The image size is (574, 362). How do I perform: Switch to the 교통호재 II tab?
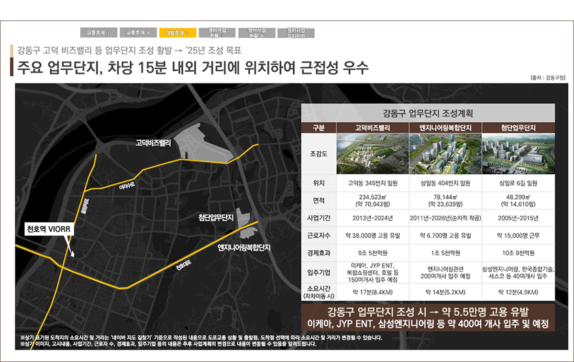click(138, 32)
